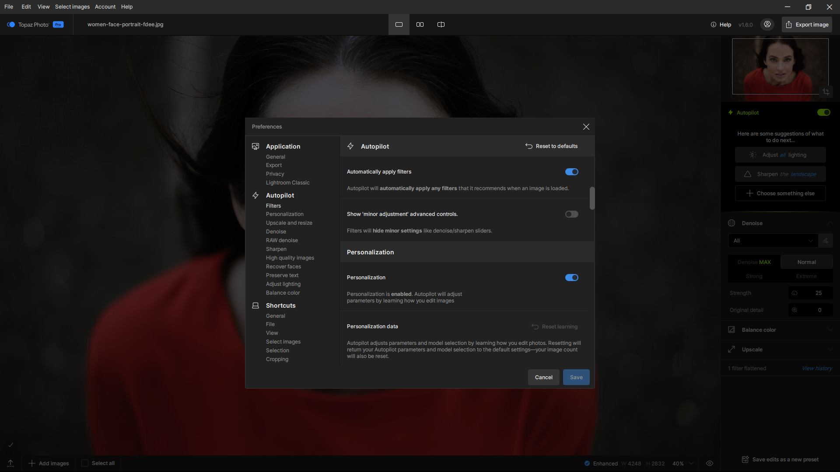Screen dimensions: 840x472
Task: Click Reset learning button
Action: 554,326
